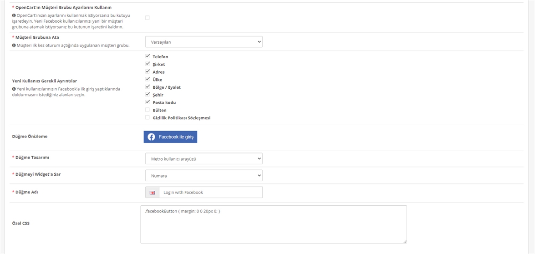The image size is (535, 254).
Task: Open the Müşteri Grubuna Ata dropdown
Action: coord(204,42)
